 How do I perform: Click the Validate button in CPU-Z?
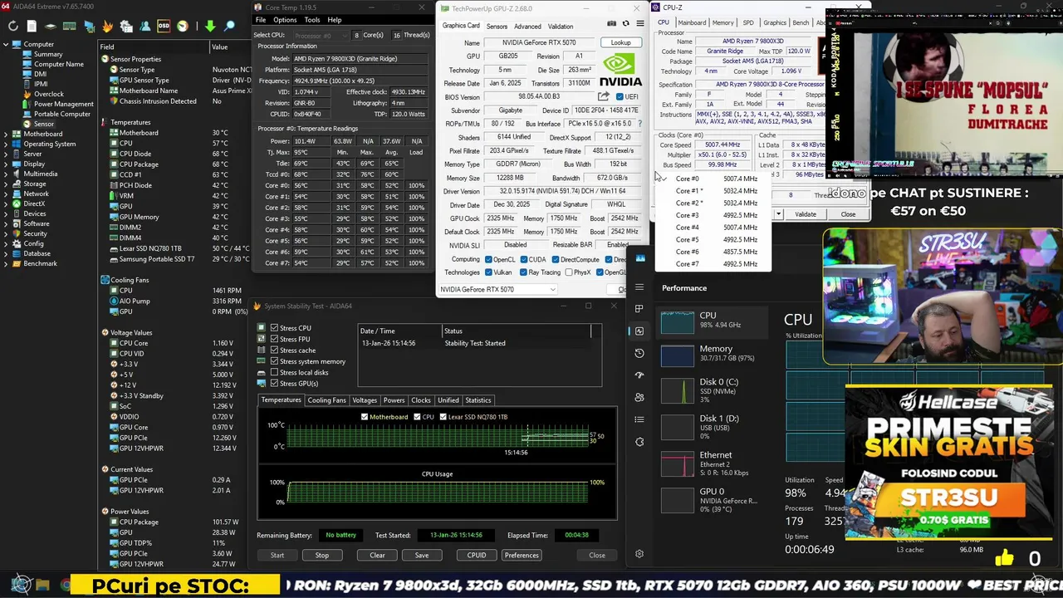click(806, 214)
